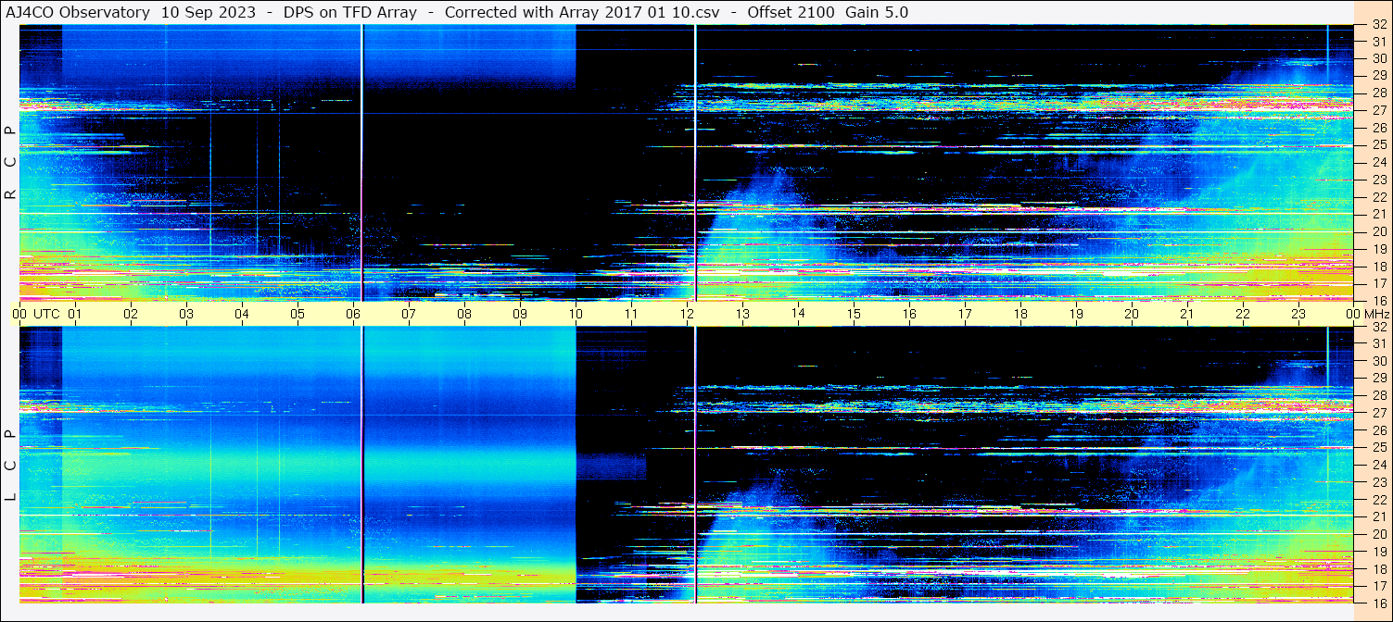
Task: Select the 21 MHz label on LCP frequency scale
Action: [x=1378, y=516]
